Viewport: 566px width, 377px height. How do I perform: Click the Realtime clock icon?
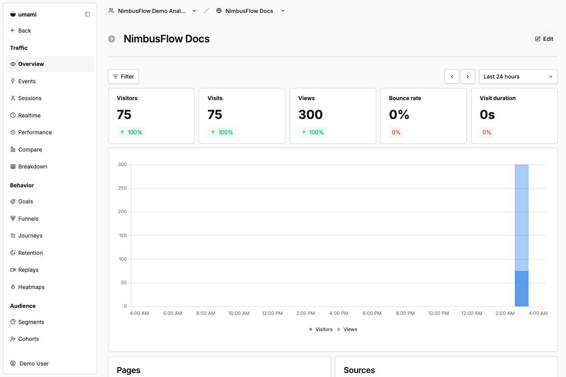point(13,115)
